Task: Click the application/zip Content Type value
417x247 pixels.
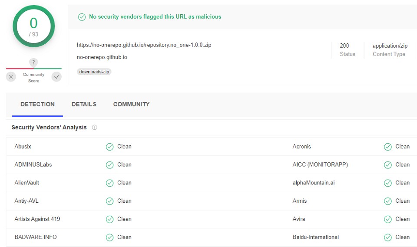Action: pos(390,46)
